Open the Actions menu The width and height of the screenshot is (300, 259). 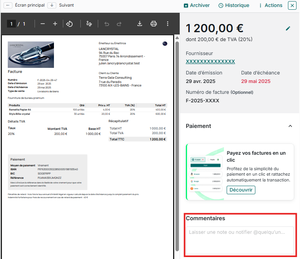coord(270,5)
